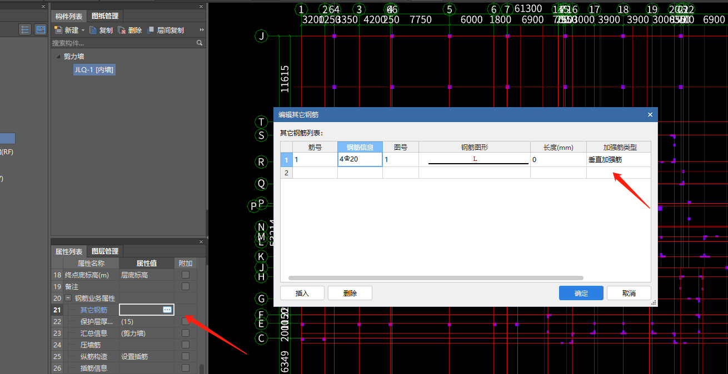Tick 附加 checkbox for 插筋信息 row
This screenshot has width=728, height=374.
(186, 368)
